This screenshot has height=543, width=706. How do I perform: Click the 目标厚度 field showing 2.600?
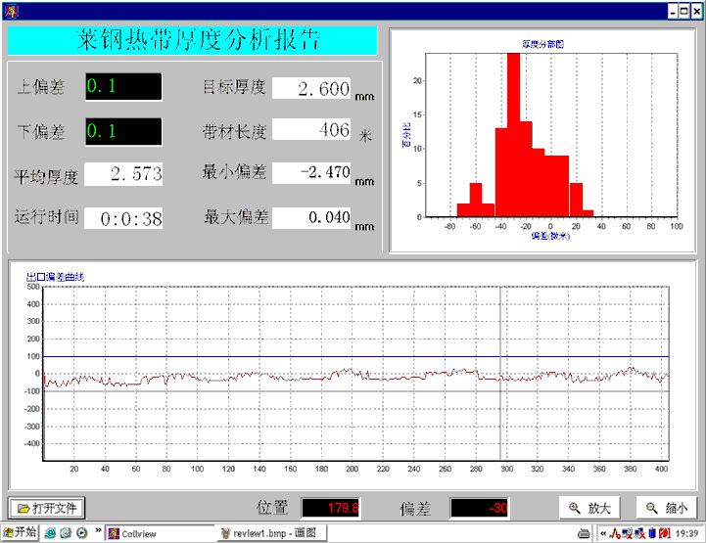click(x=311, y=88)
